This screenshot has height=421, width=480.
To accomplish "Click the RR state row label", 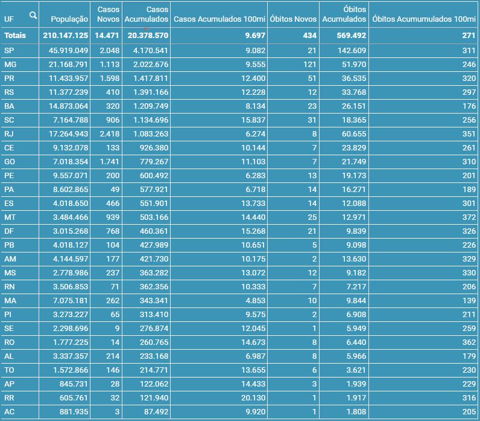I will (x=9, y=398).
